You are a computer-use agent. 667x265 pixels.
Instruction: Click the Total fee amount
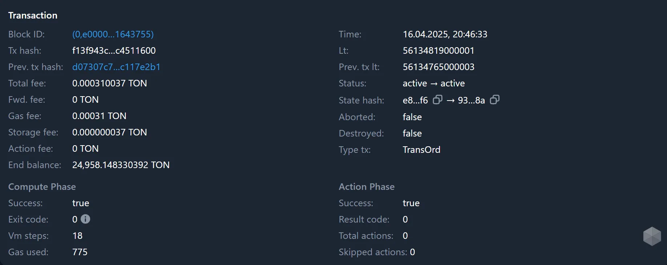click(x=109, y=83)
